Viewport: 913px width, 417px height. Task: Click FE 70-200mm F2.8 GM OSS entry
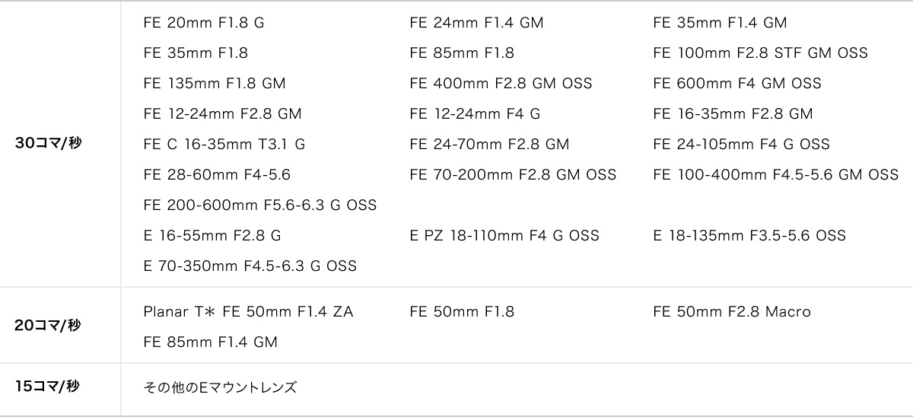pos(513,175)
